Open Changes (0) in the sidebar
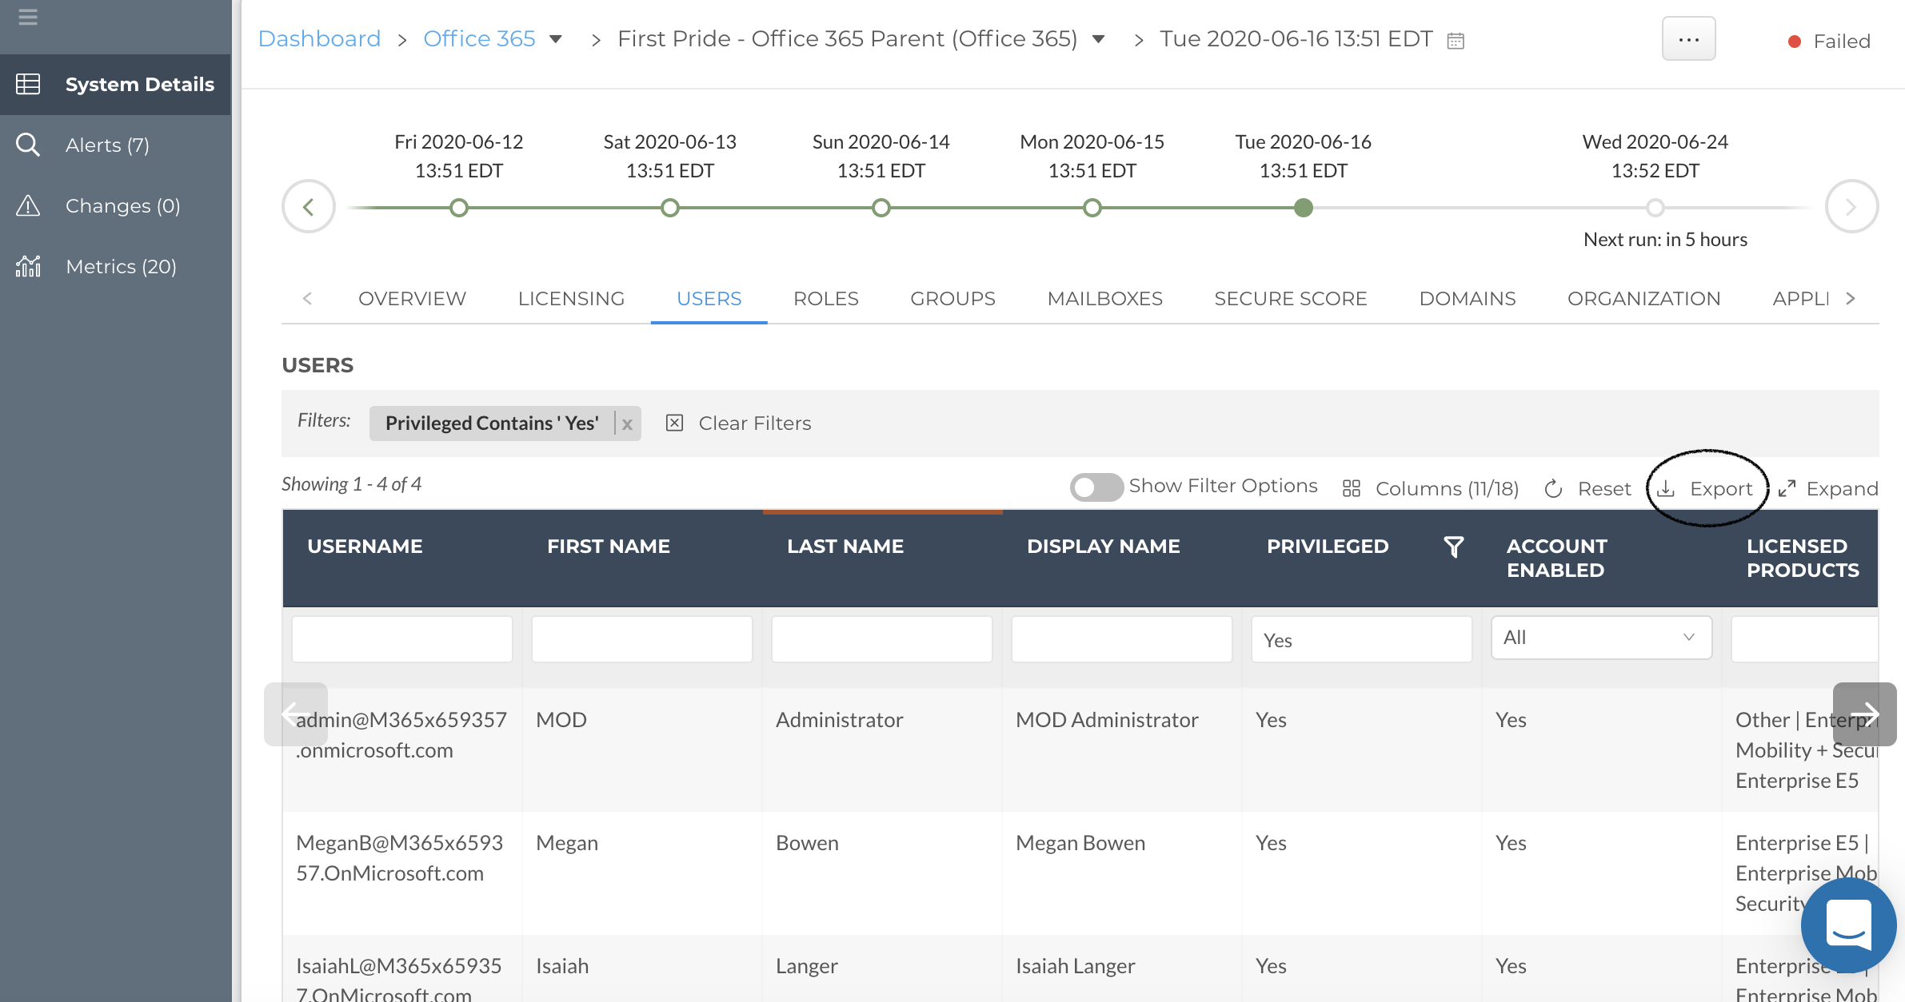The width and height of the screenshot is (1905, 1002). point(116,205)
